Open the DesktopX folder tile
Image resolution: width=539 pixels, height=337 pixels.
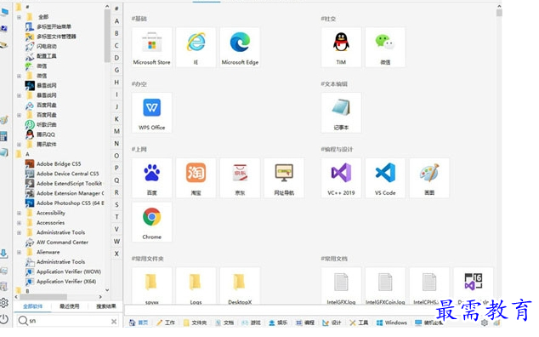click(240, 287)
